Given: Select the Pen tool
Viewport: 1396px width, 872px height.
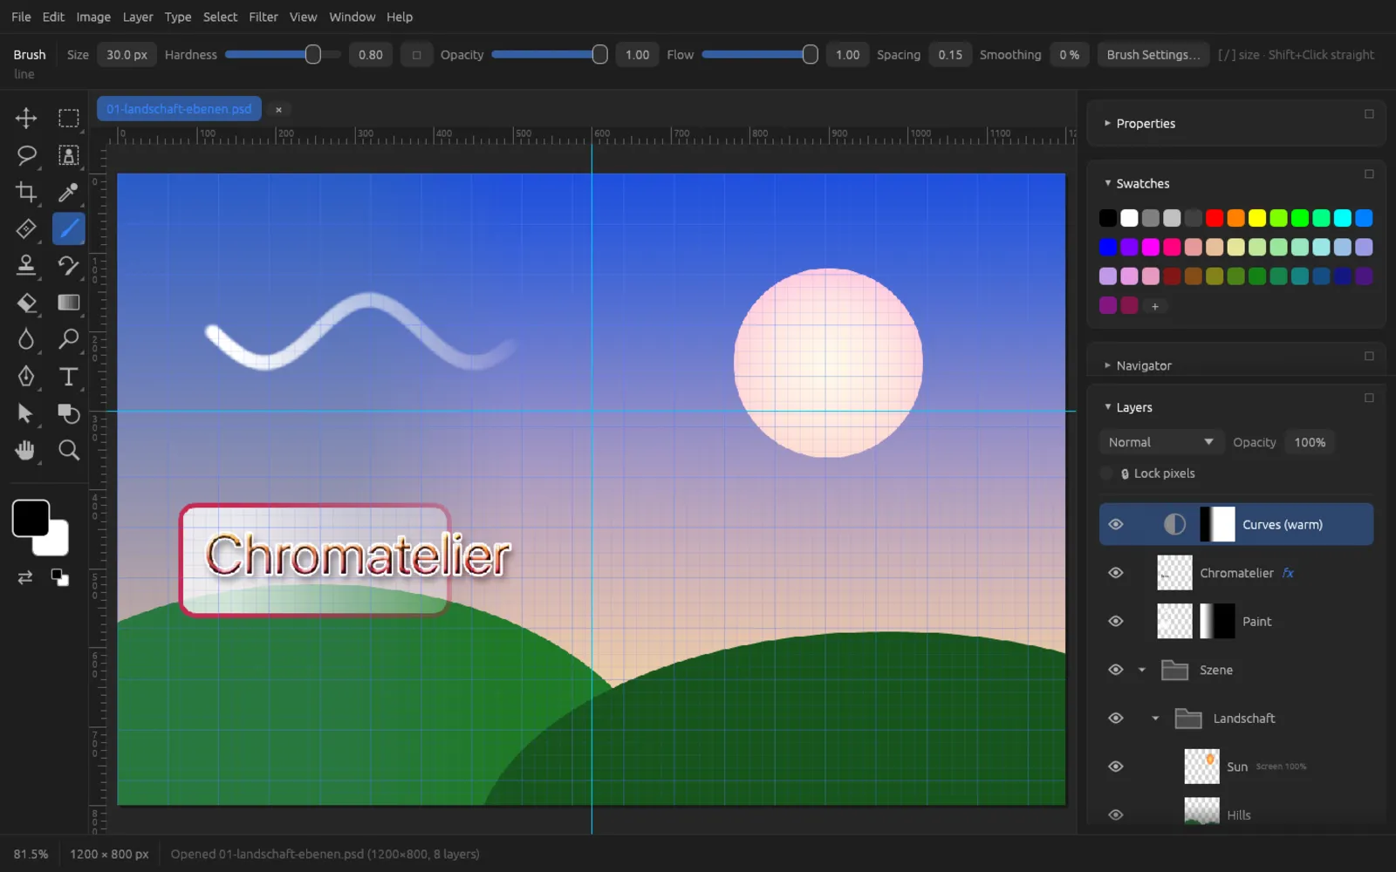Looking at the screenshot, I should [x=26, y=376].
